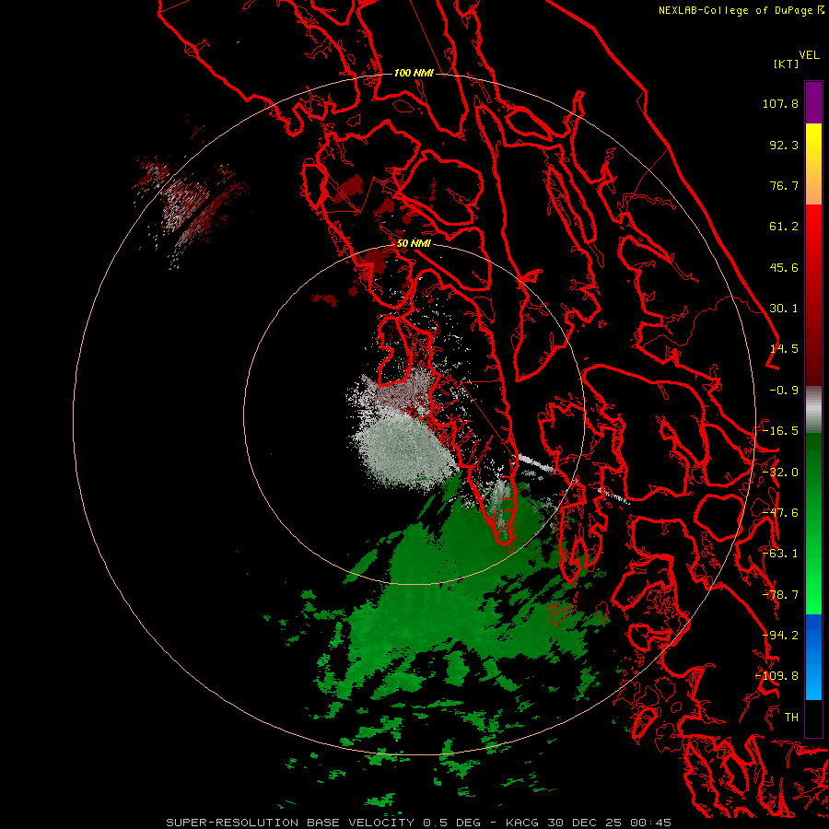Pick the blue segment of the color bar
Screen dimensions: 829x829
[813, 657]
